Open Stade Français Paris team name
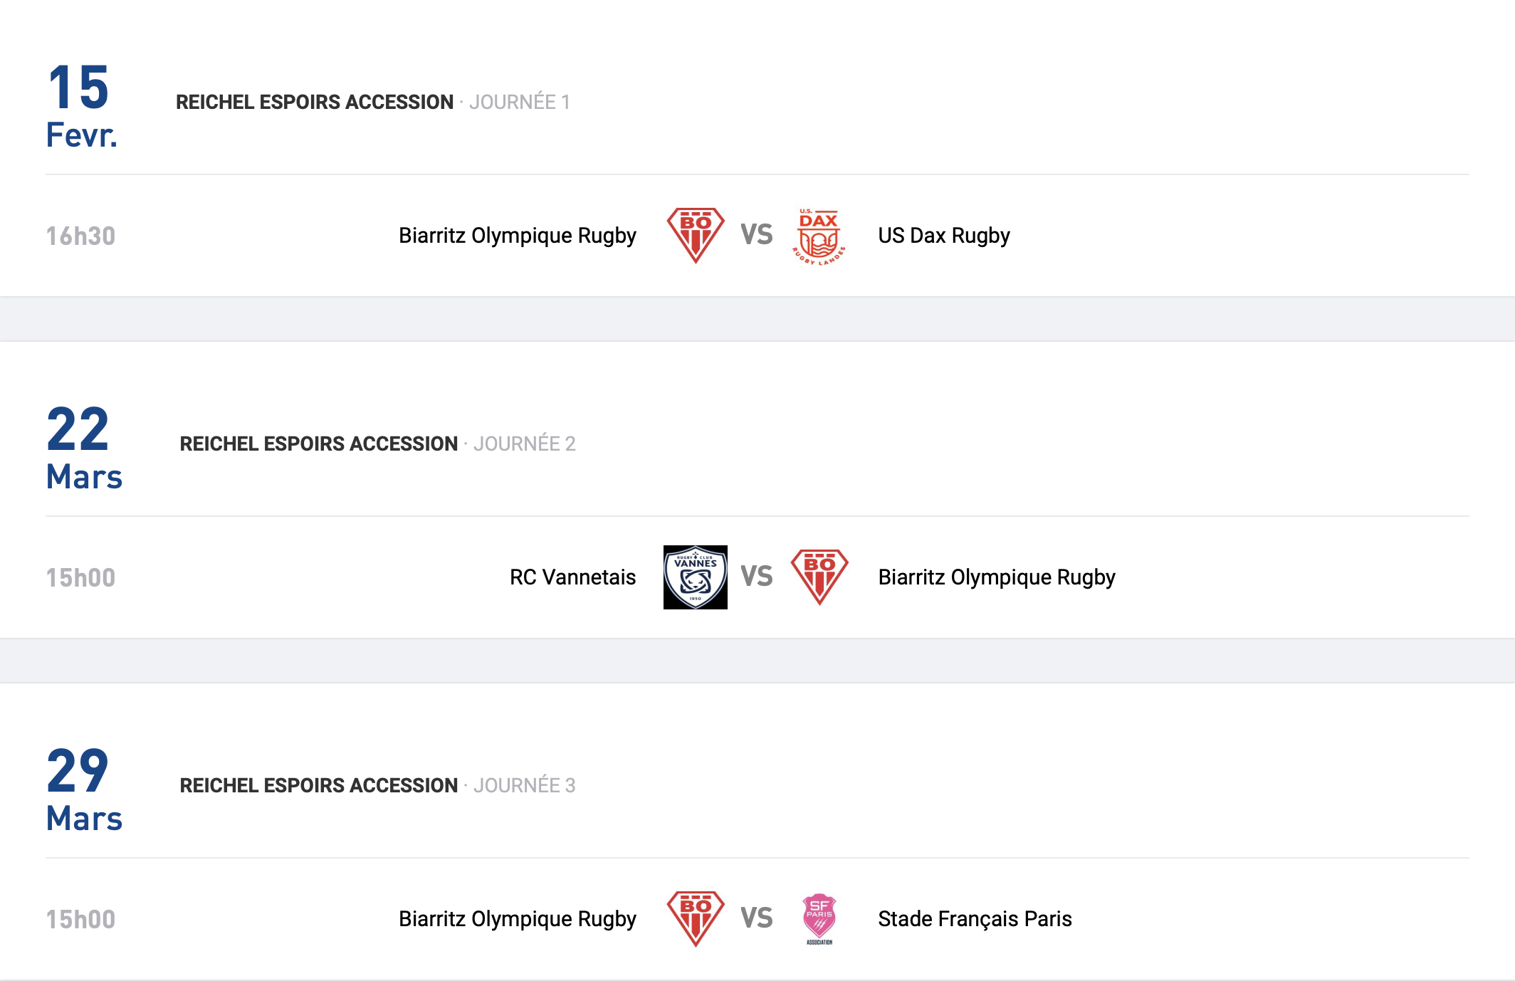 [975, 919]
